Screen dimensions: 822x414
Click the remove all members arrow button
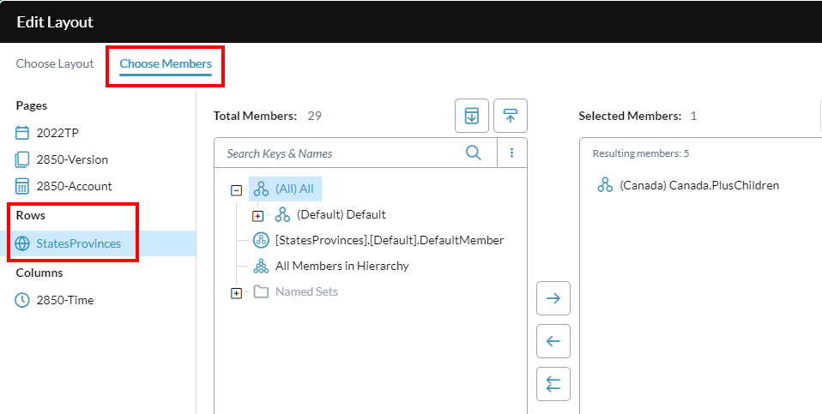click(x=553, y=384)
